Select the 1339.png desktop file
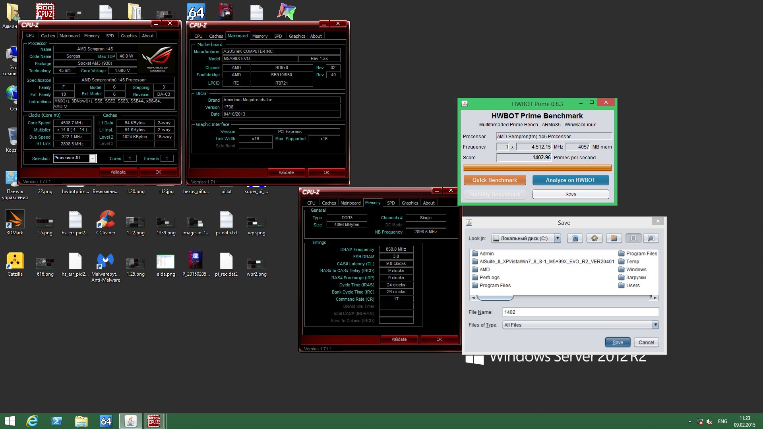 pyautogui.click(x=166, y=225)
